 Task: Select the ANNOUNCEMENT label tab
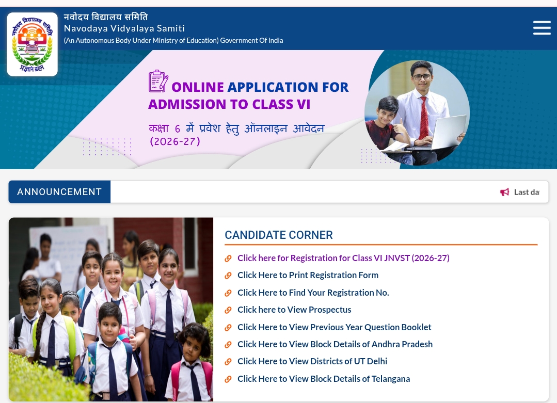point(59,192)
